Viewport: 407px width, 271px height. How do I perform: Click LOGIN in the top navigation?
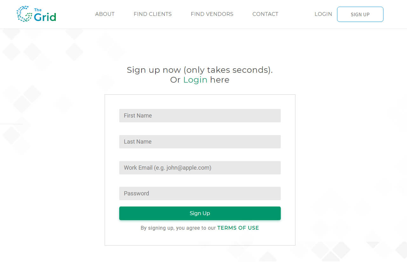[323, 14]
